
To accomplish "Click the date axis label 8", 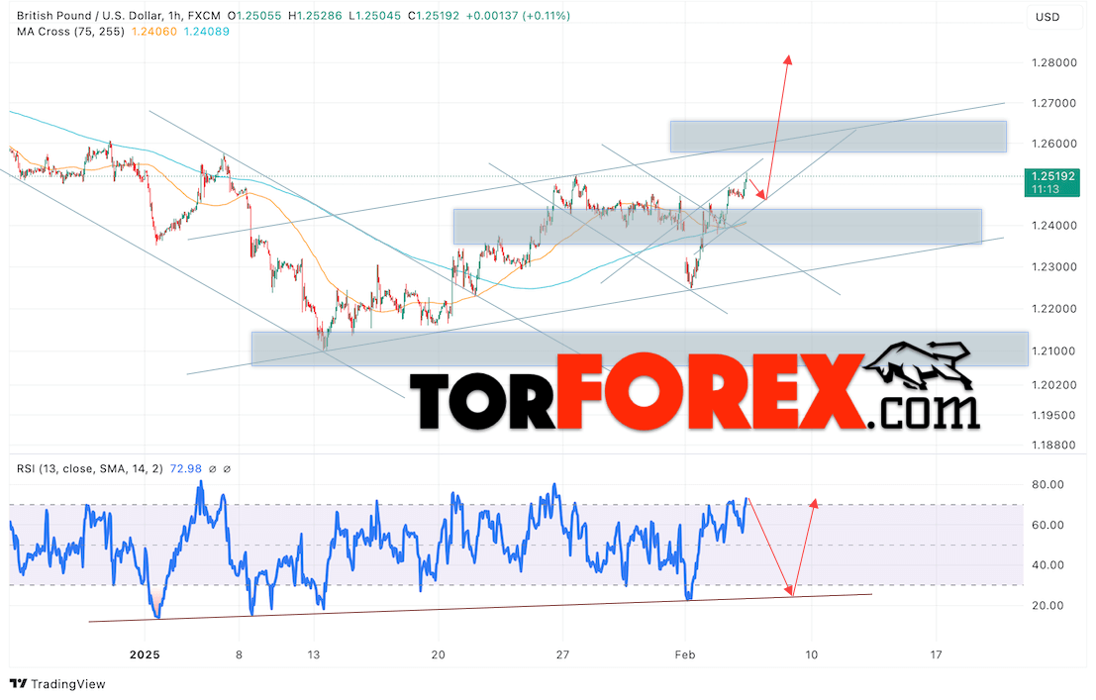I will 239,654.
